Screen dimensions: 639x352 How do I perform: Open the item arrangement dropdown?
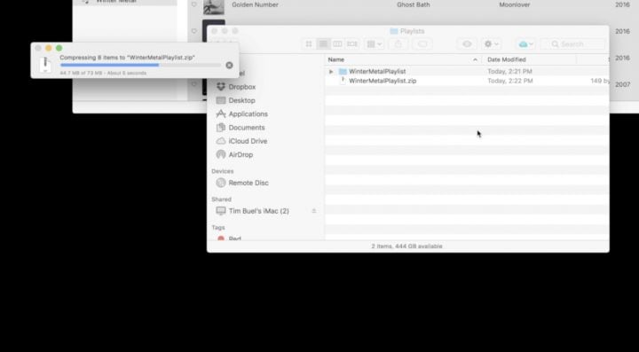[x=375, y=44]
